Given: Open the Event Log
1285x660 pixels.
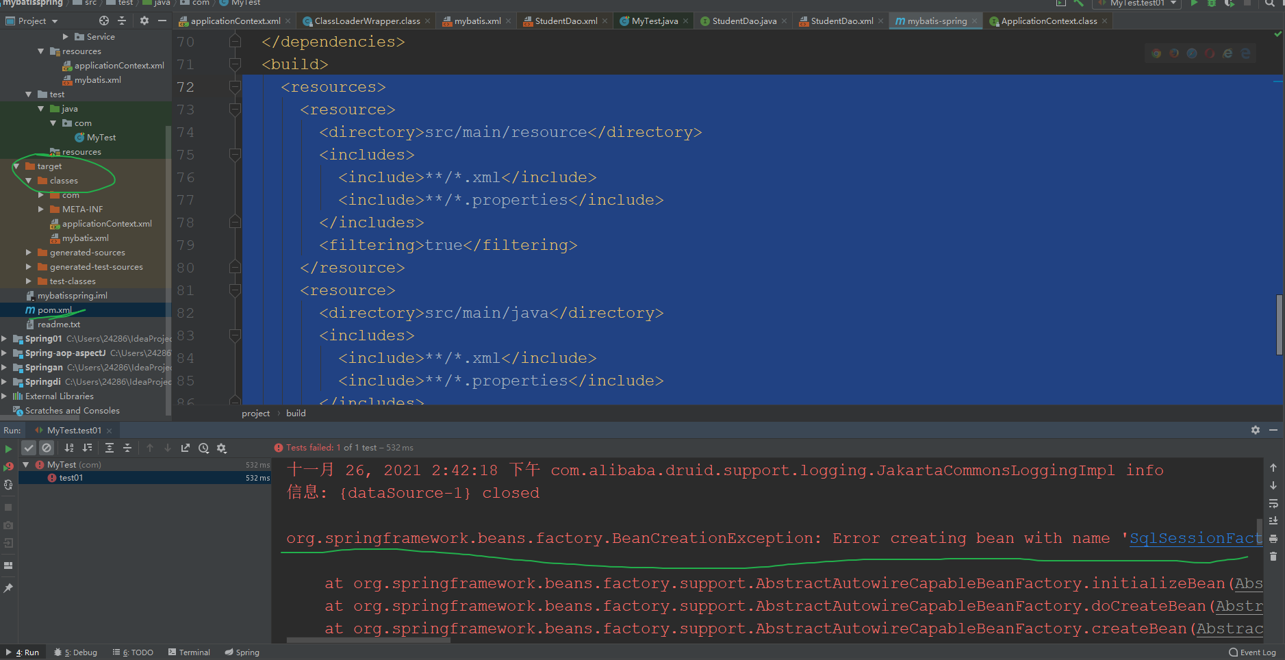Looking at the screenshot, I should tap(1252, 652).
